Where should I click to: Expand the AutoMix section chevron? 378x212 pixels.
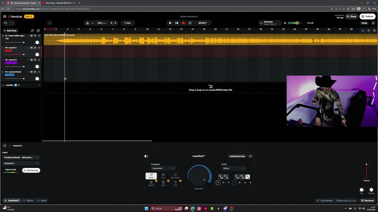(39, 85)
